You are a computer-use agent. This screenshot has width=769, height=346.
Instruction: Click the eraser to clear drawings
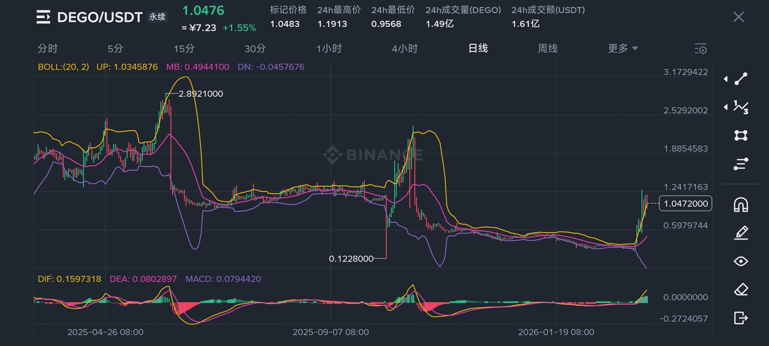click(x=741, y=290)
